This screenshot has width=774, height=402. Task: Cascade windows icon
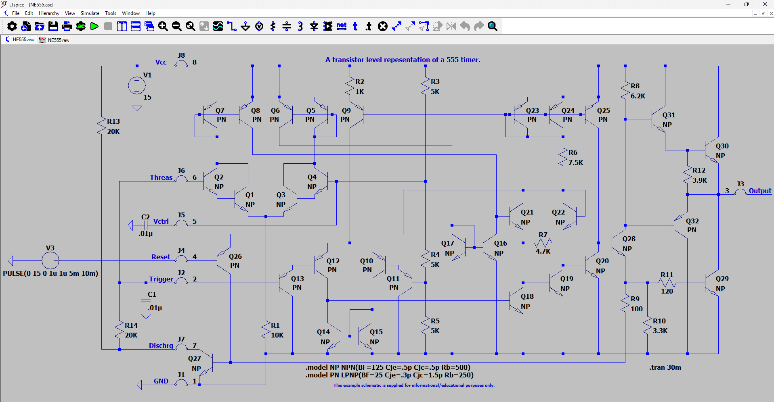tap(149, 27)
